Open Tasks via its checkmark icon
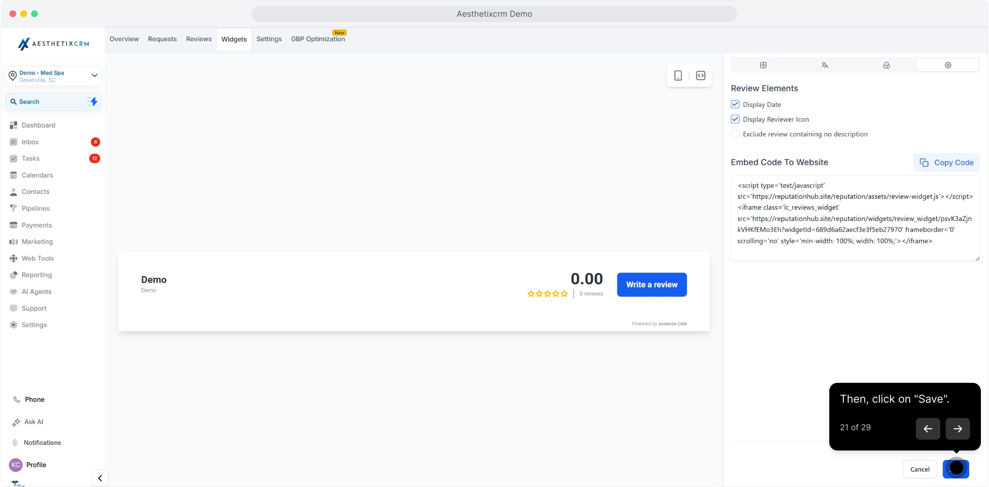This screenshot has width=989, height=487. pyautogui.click(x=14, y=158)
